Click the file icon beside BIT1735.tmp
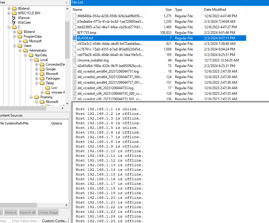 (74, 33)
